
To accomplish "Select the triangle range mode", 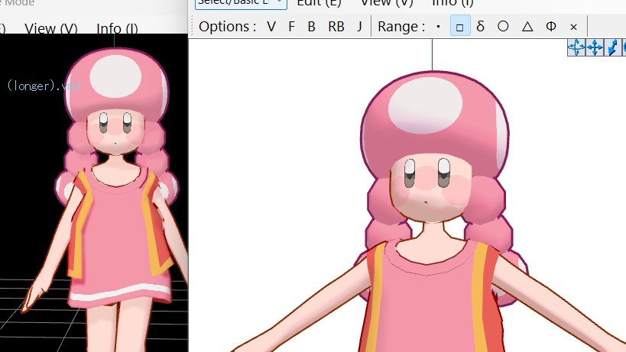I will 527,27.
